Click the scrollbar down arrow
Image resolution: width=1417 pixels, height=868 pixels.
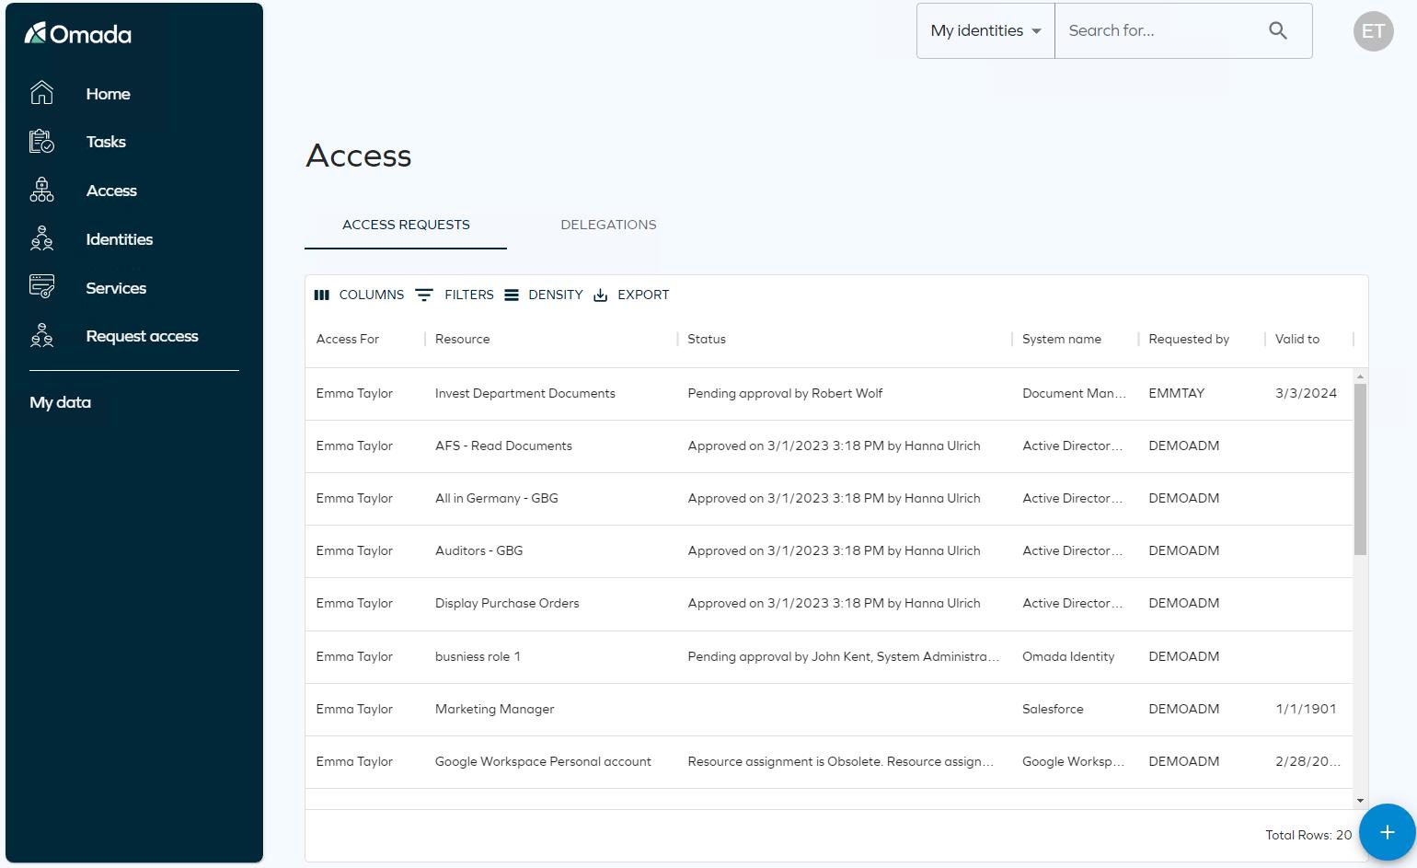1360,802
